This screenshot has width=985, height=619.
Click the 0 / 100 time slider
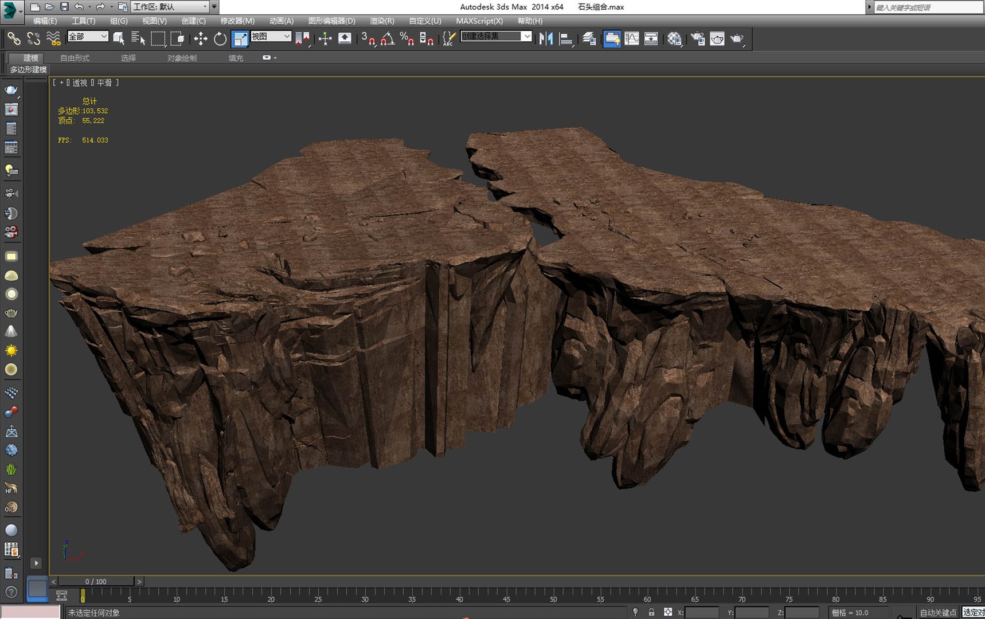[96, 581]
